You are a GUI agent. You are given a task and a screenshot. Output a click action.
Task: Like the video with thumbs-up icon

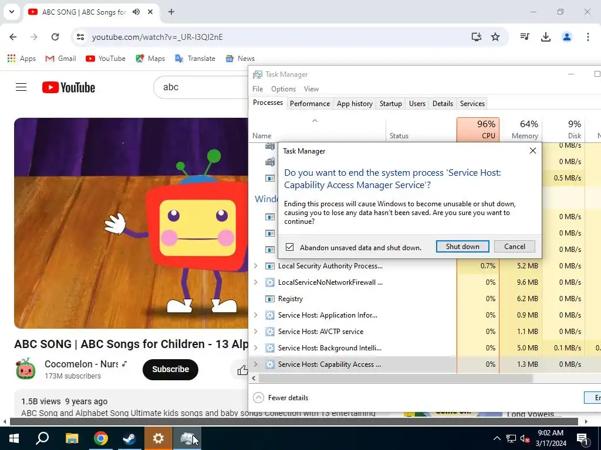coord(242,370)
